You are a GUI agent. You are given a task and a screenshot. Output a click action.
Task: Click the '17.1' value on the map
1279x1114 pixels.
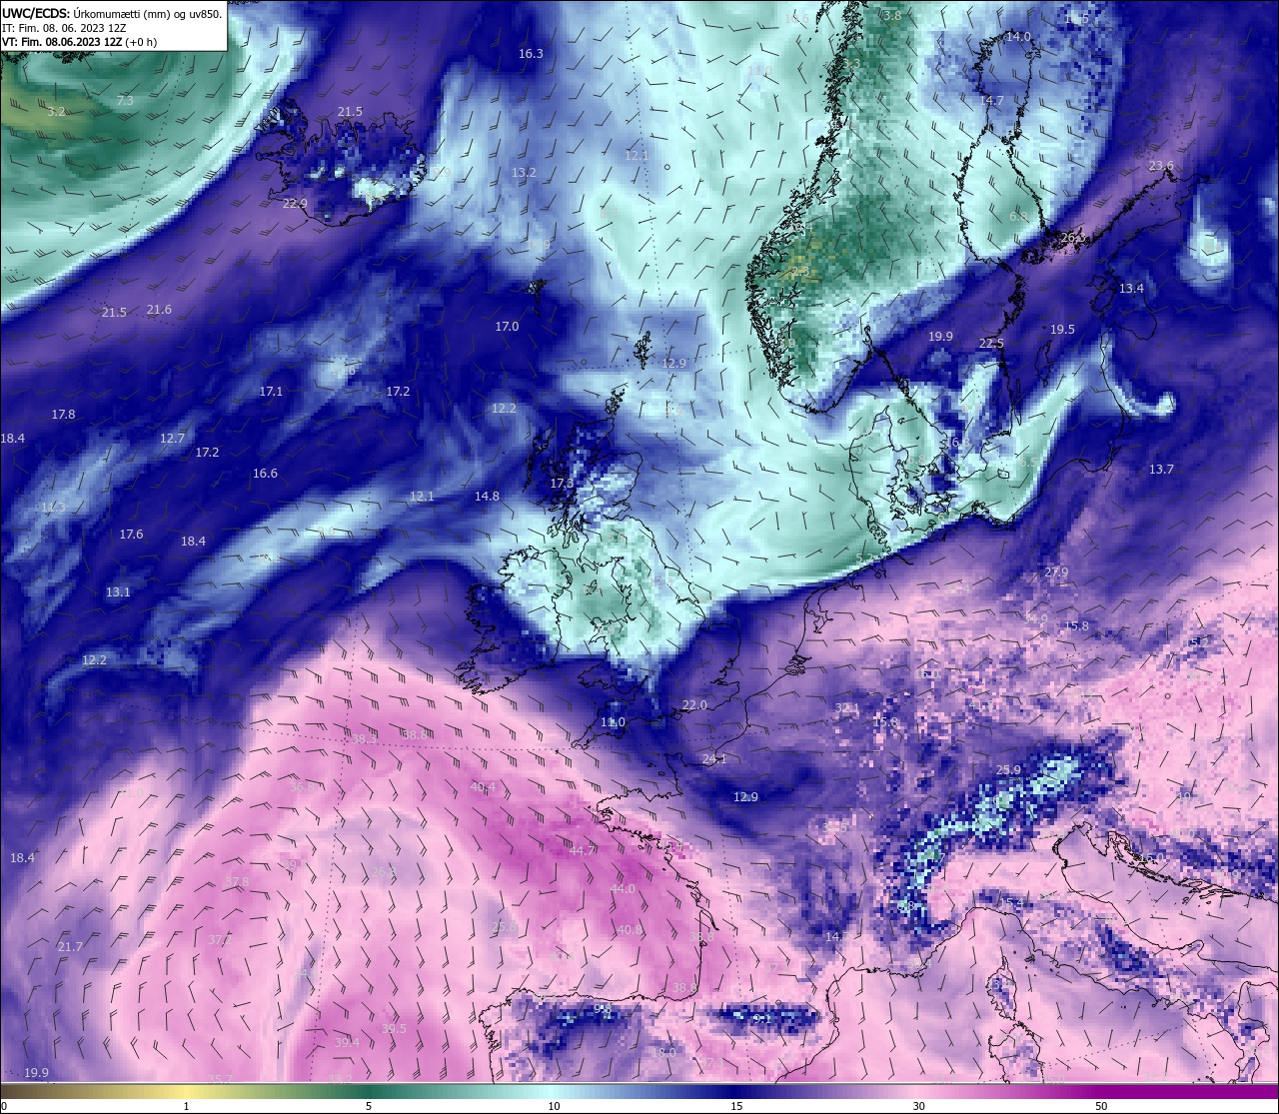[271, 392]
